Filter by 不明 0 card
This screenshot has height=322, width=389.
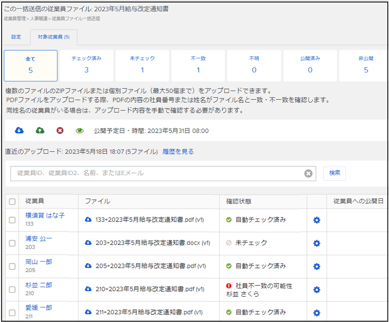[x=254, y=66]
